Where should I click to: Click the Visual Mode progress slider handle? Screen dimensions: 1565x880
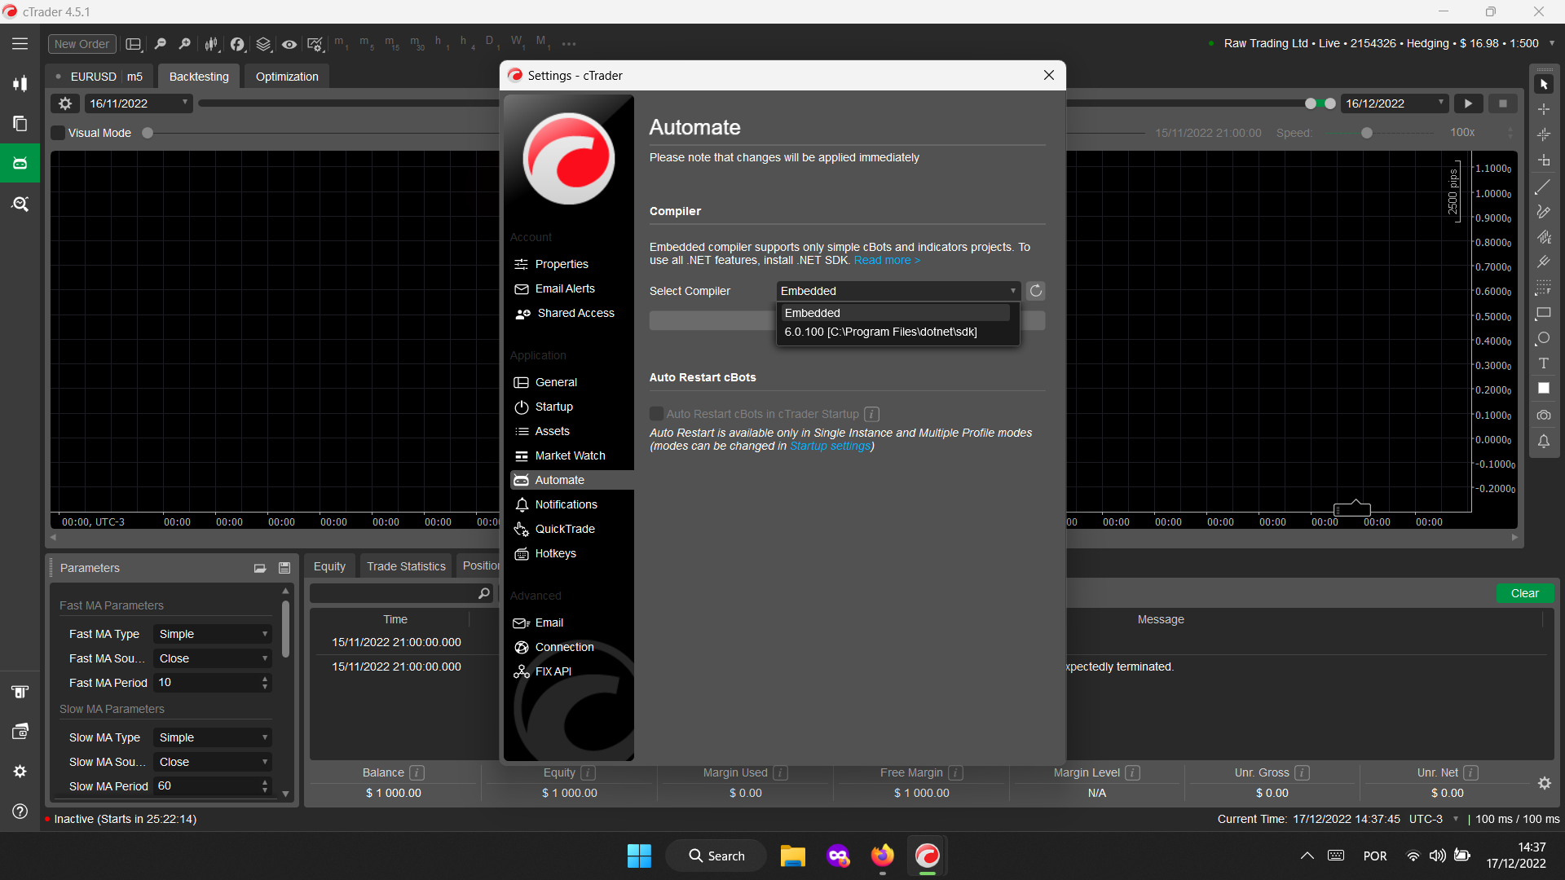pos(148,133)
